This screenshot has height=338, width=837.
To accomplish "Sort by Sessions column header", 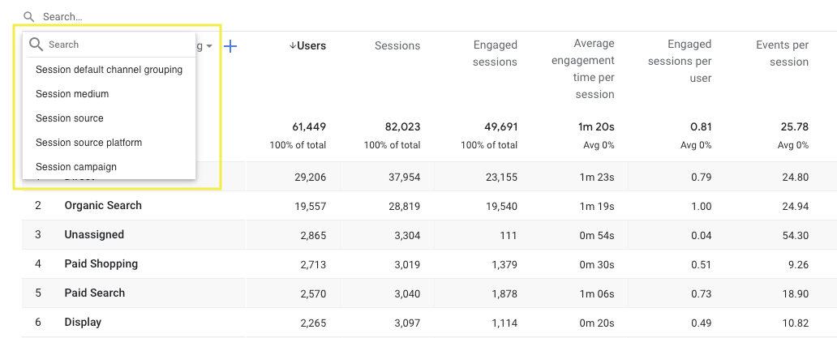I will pos(397,46).
